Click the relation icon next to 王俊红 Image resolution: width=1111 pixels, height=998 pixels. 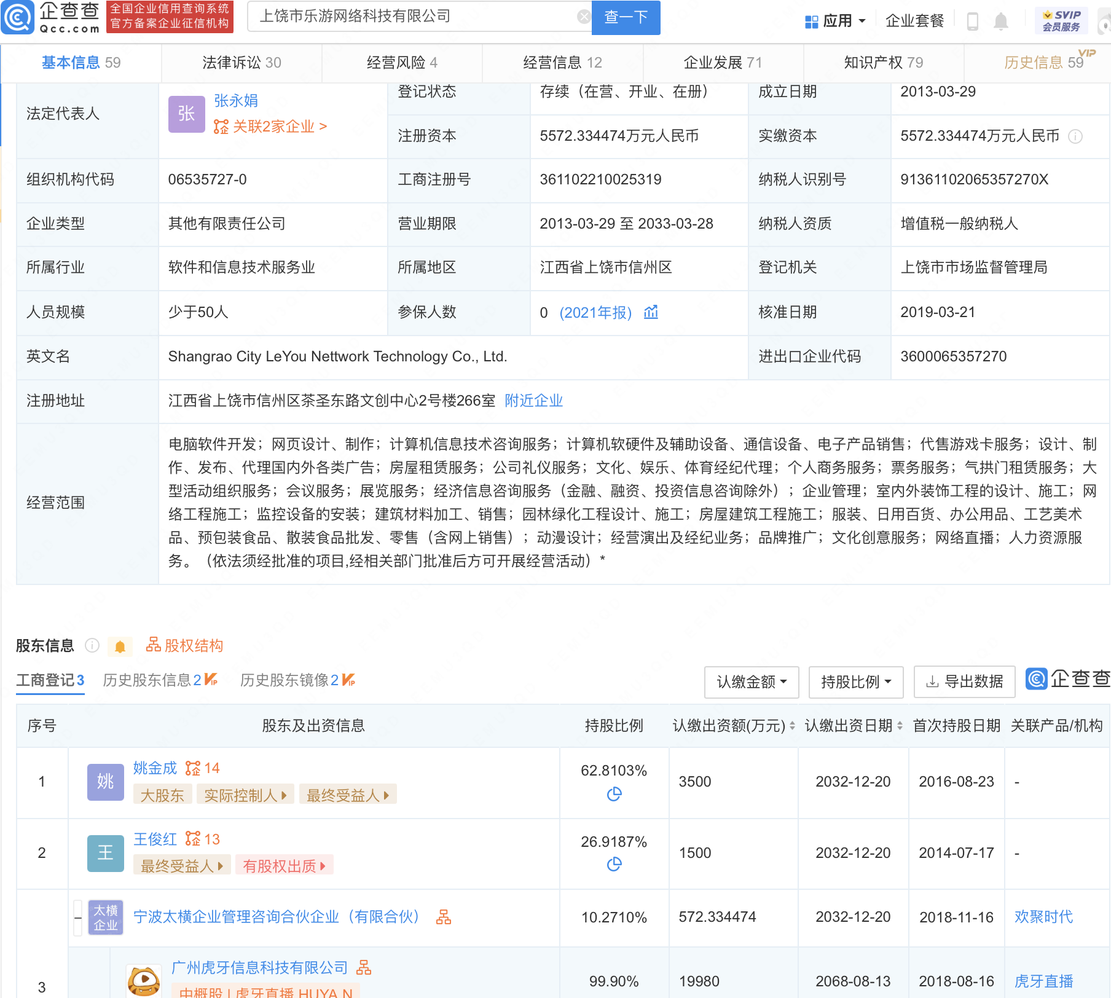193,839
